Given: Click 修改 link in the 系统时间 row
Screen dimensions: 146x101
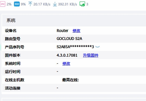Looking at the screenshot, I should click(66, 64).
